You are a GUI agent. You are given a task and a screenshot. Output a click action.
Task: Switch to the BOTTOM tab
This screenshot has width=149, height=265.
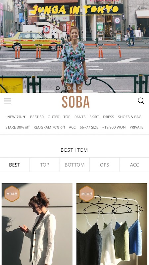pos(74,165)
